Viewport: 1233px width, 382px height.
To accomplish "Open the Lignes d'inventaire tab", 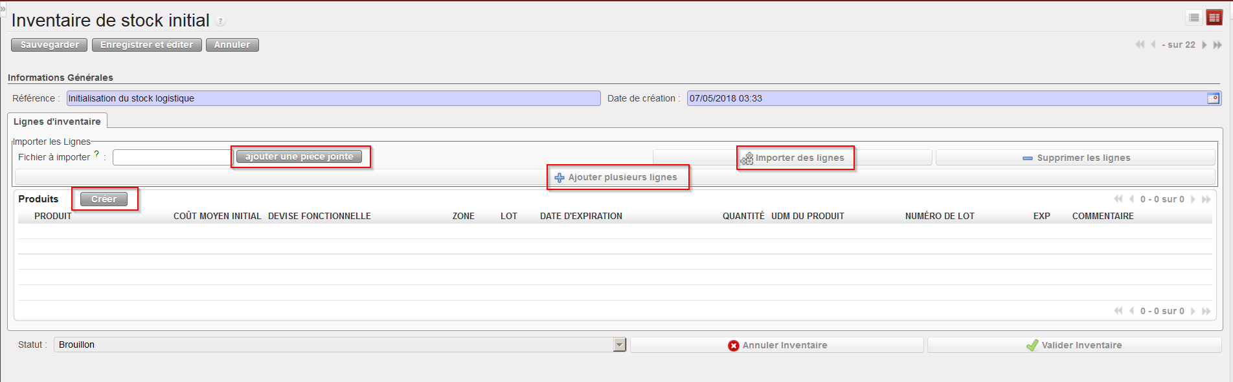I will pos(57,122).
